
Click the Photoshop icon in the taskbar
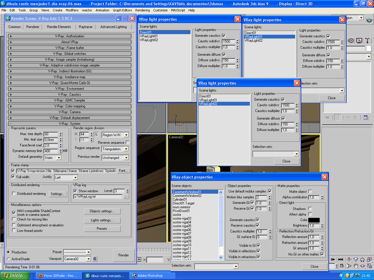pyautogui.click(x=134, y=276)
